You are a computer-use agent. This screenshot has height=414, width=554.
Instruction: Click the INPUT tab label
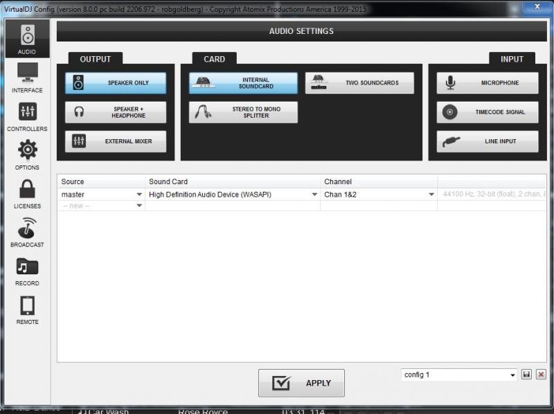pyautogui.click(x=512, y=59)
